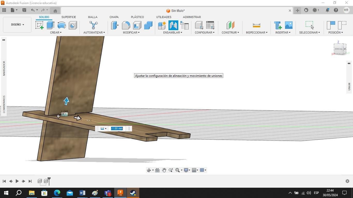The height and width of the screenshot is (198, 353).
Task: Open the configuration table icon
Action: pyautogui.click(x=210, y=25)
